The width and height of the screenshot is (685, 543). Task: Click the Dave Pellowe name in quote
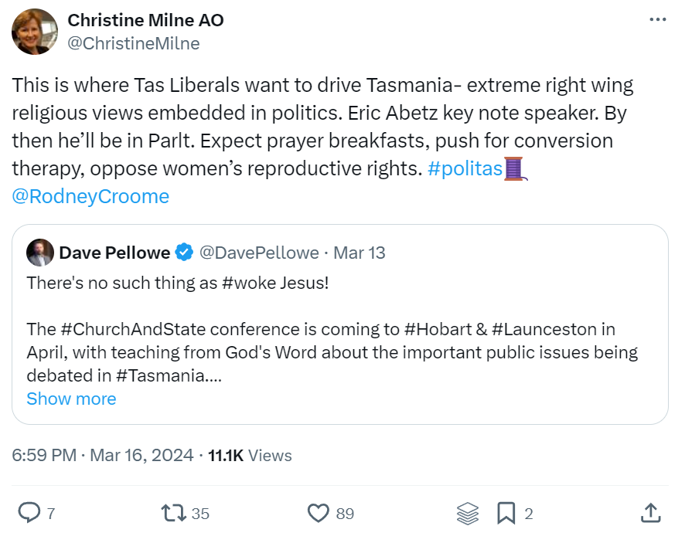coord(114,253)
